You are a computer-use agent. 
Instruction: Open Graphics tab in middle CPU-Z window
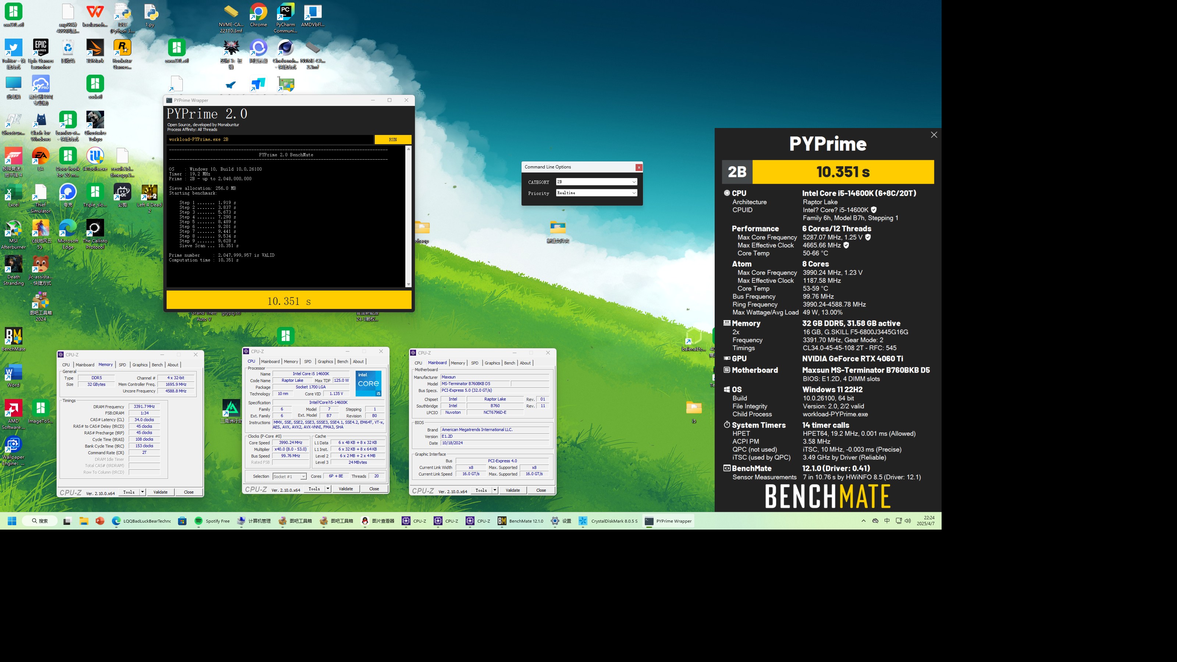pyautogui.click(x=325, y=362)
